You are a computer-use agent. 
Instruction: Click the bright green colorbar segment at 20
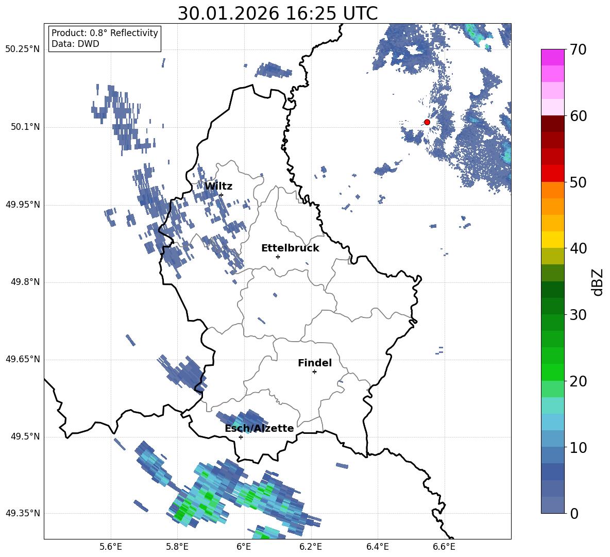click(552, 372)
